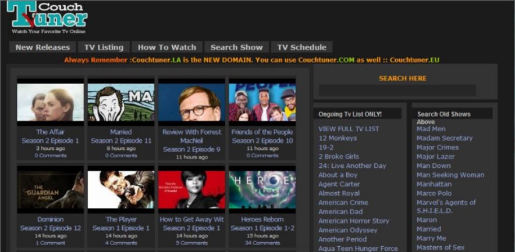Select Man Seeking Woman show

click(x=450, y=175)
